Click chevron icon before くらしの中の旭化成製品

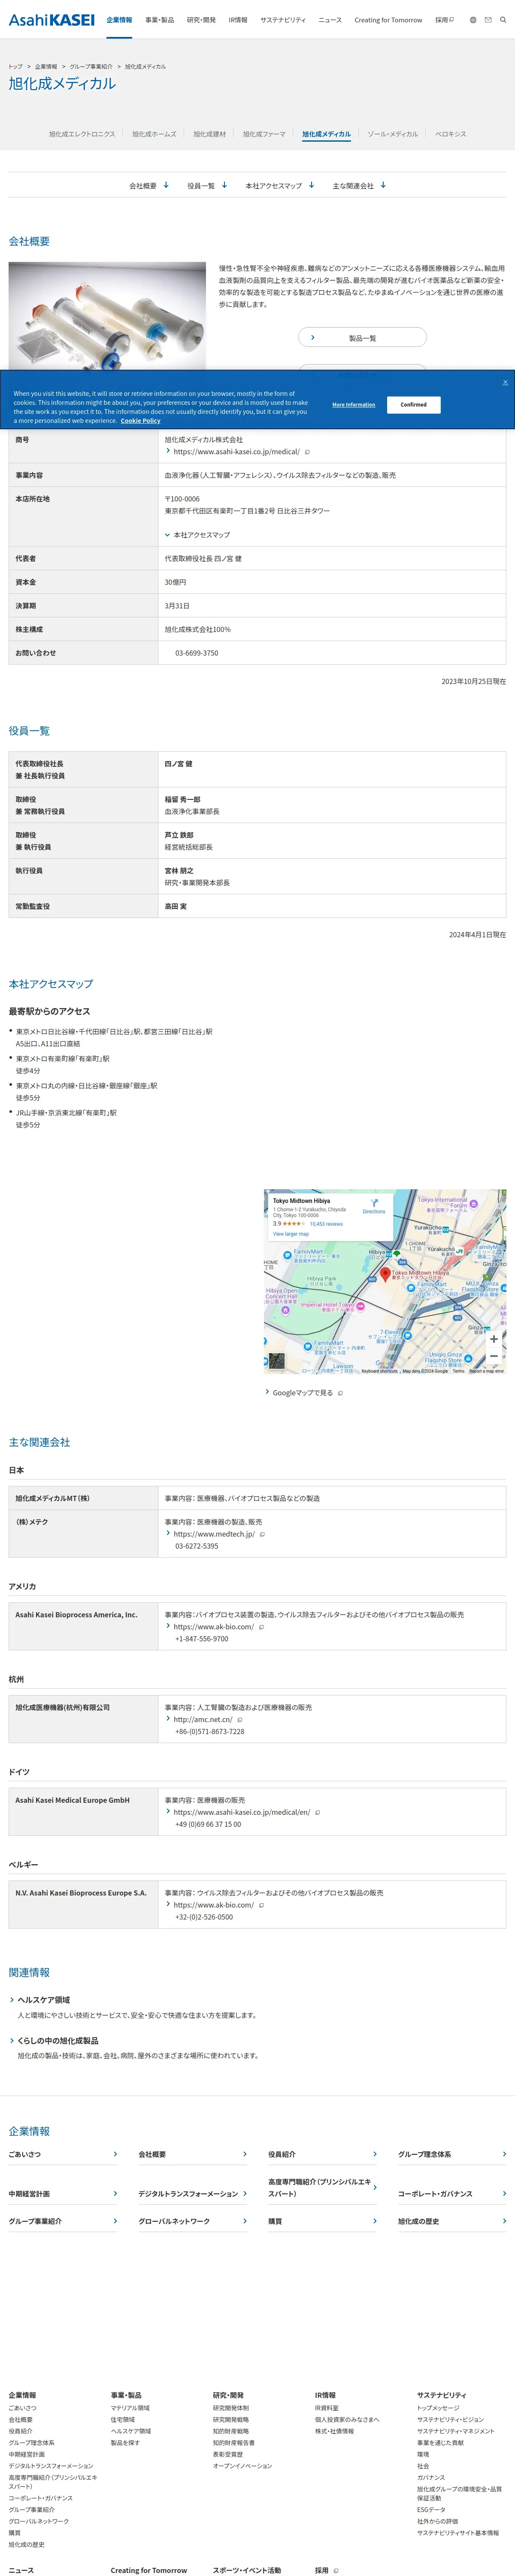pos(12,2041)
